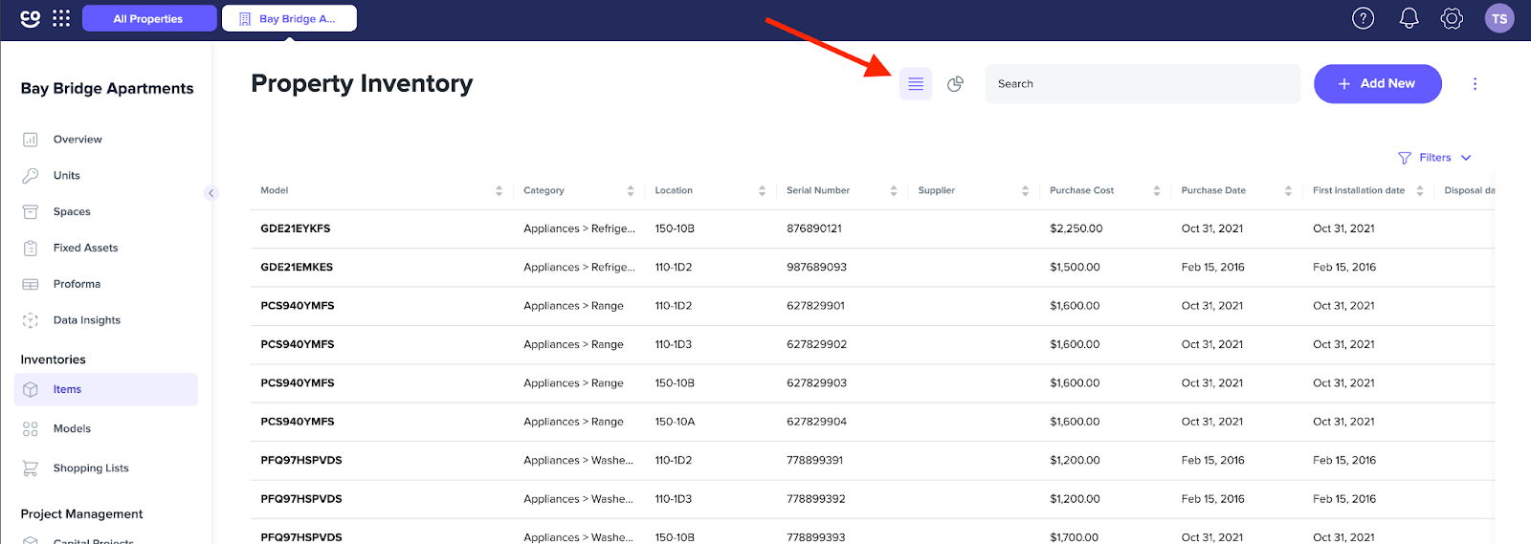Image resolution: width=1531 pixels, height=544 pixels.
Task: Click Bay Bridge Apartments sidebar title
Action: tap(107, 89)
